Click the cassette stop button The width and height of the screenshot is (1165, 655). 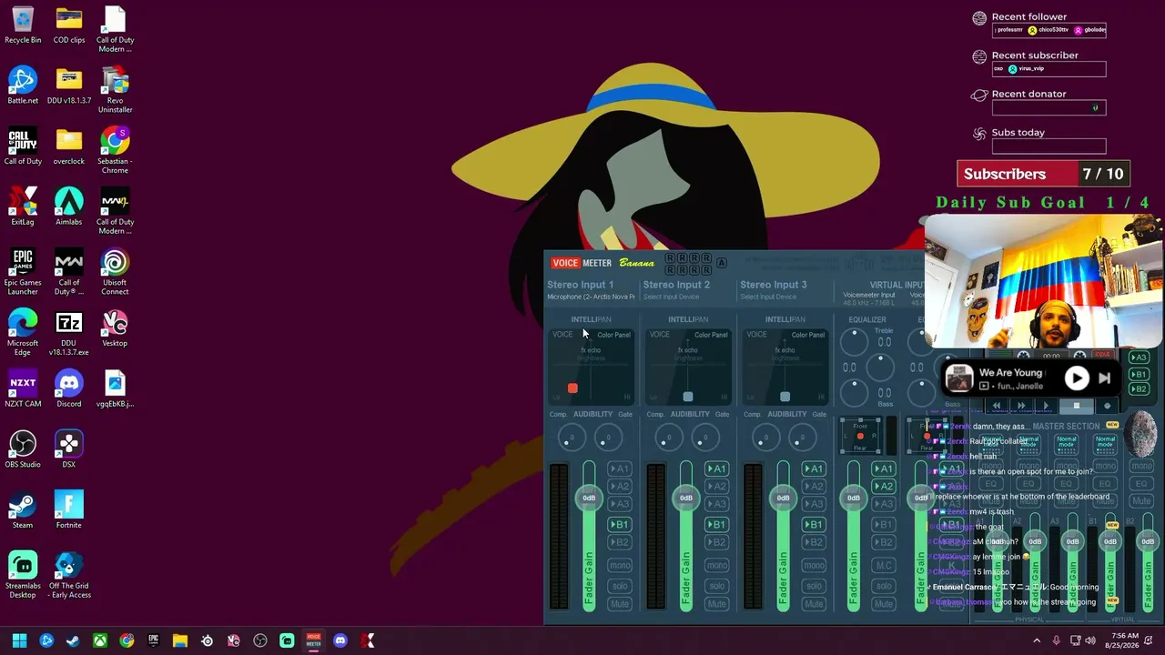click(1077, 406)
